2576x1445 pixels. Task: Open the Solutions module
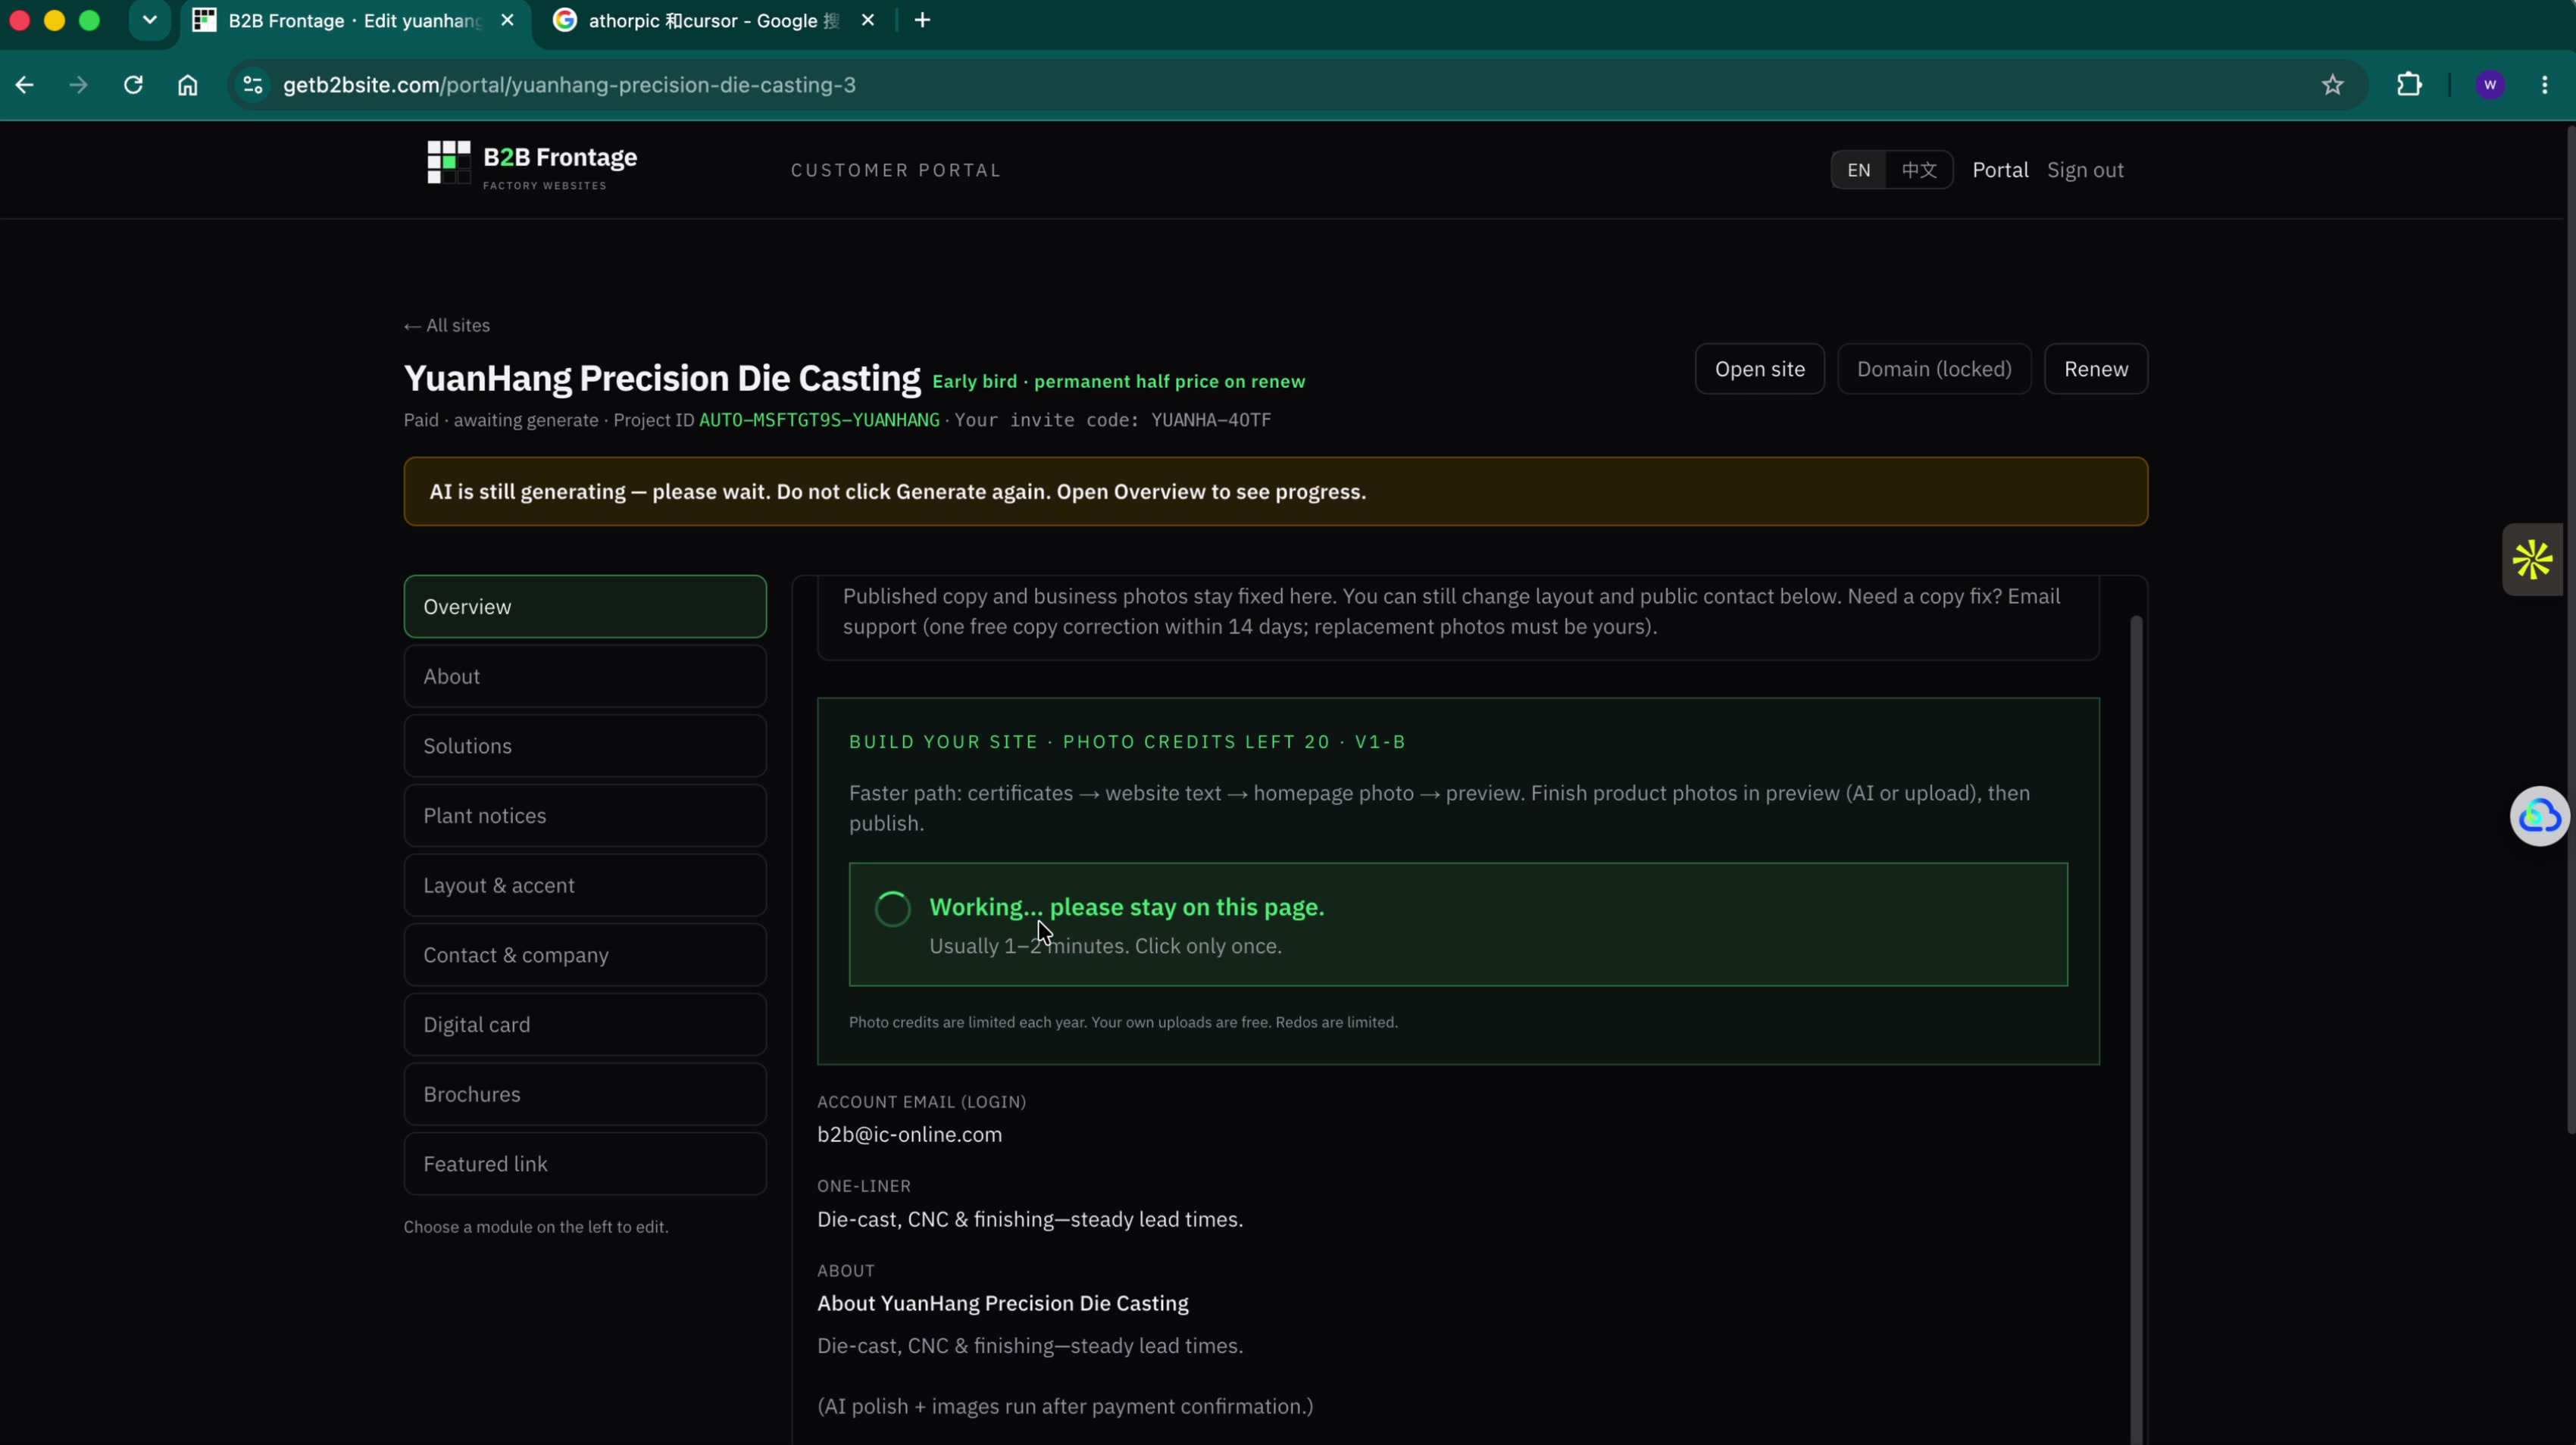click(x=585, y=745)
